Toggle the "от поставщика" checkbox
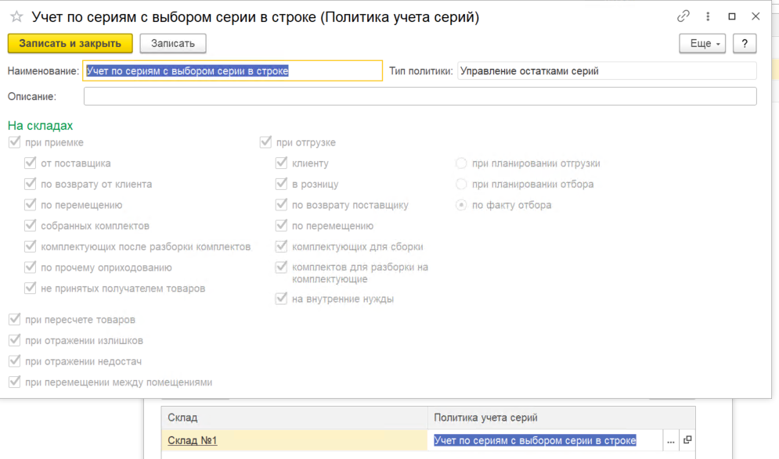 (x=31, y=163)
